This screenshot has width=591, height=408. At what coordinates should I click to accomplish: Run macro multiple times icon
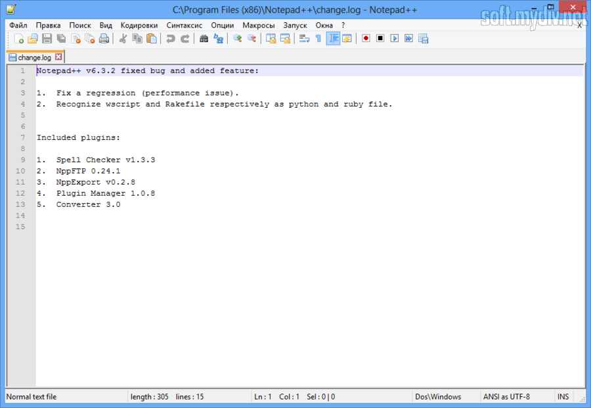point(408,39)
